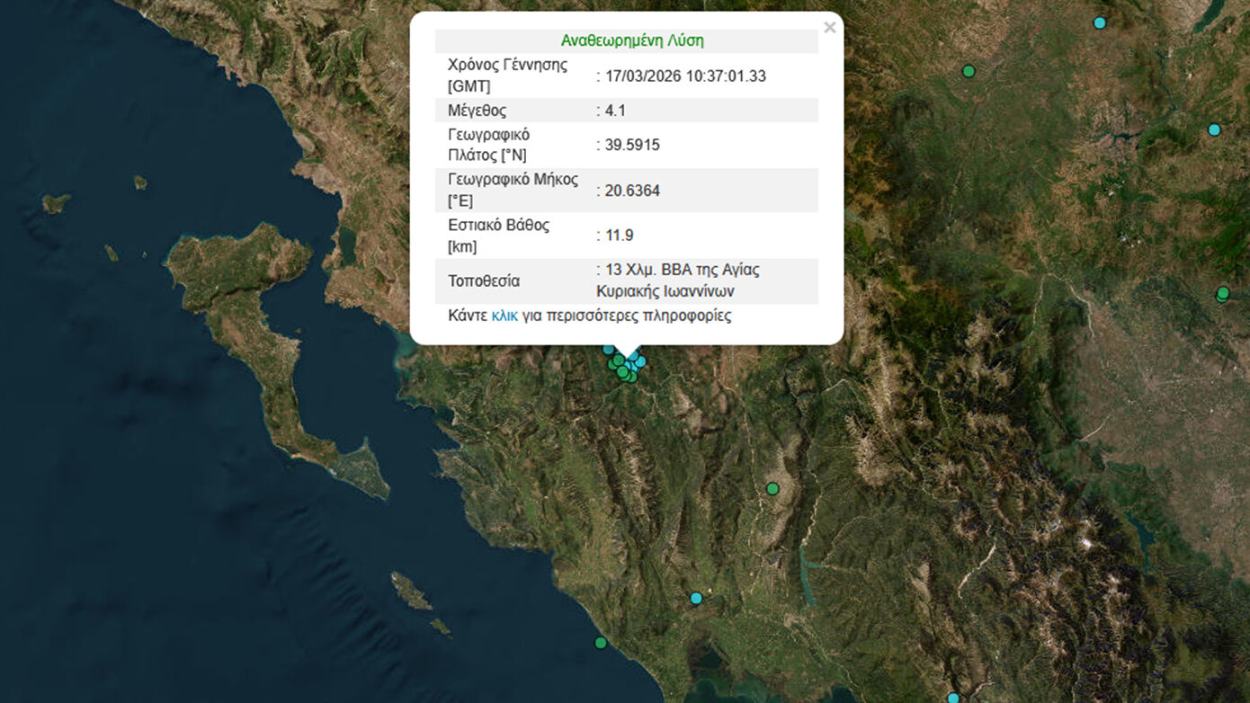This screenshot has width=1250, height=703.
Task: Click the magnitude value '4.1'
Action: (615, 111)
